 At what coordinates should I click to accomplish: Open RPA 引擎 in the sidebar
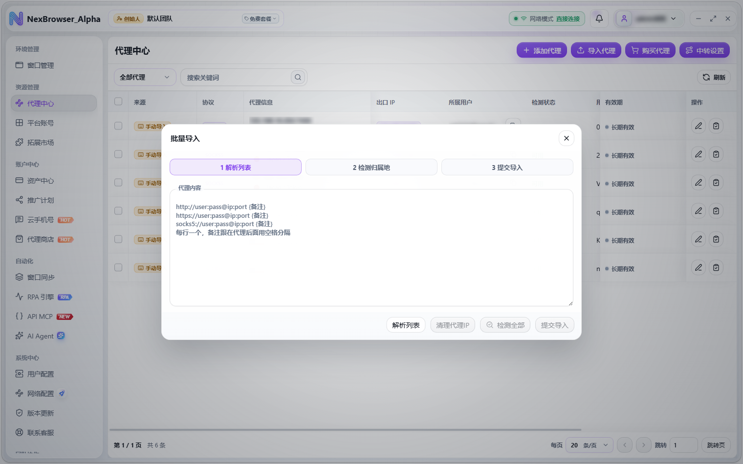pyautogui.click(x=54, y=297)
